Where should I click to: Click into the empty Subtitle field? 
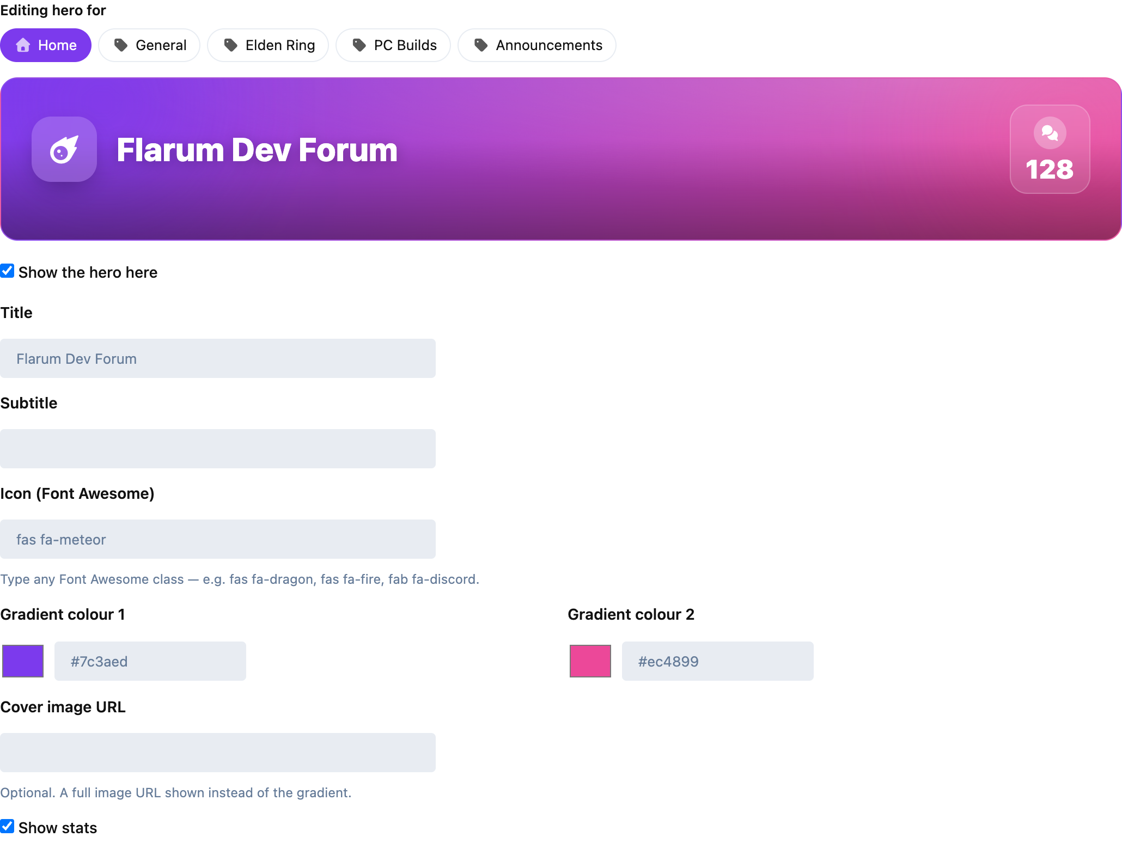point(218,449)
